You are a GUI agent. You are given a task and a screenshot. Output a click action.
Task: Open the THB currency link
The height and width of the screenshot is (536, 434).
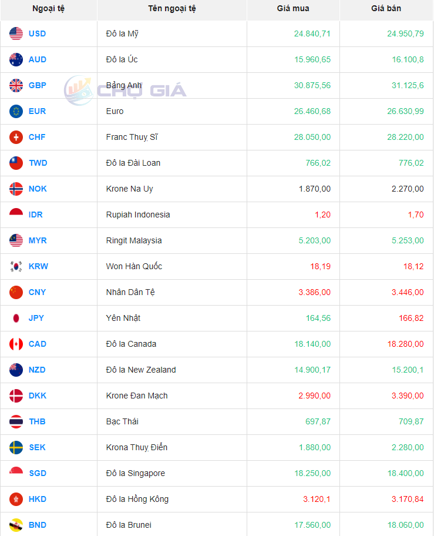pyautogui.click(x=37, y=422)
